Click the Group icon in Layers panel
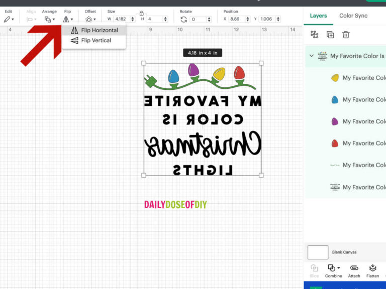 [x=314, y=35]
